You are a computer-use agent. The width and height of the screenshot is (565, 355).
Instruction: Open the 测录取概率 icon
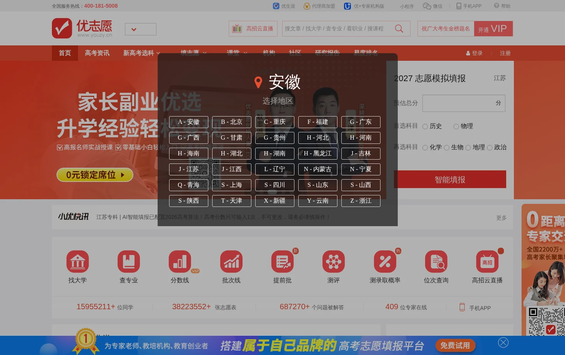click(x=385, y=262)
